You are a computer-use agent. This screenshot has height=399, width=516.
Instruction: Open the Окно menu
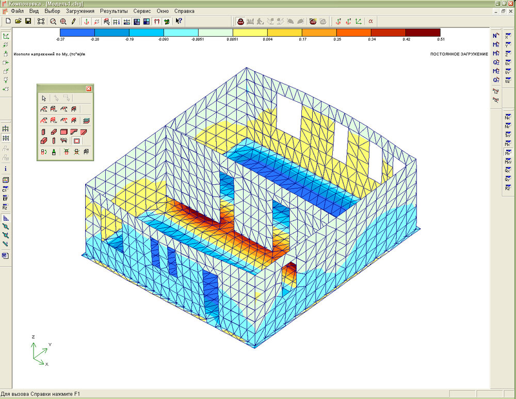tap(163, 11)
